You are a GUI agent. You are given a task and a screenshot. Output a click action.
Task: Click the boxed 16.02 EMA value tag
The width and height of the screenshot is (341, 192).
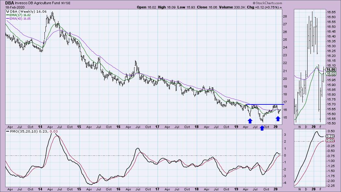[x=331, y=74]
